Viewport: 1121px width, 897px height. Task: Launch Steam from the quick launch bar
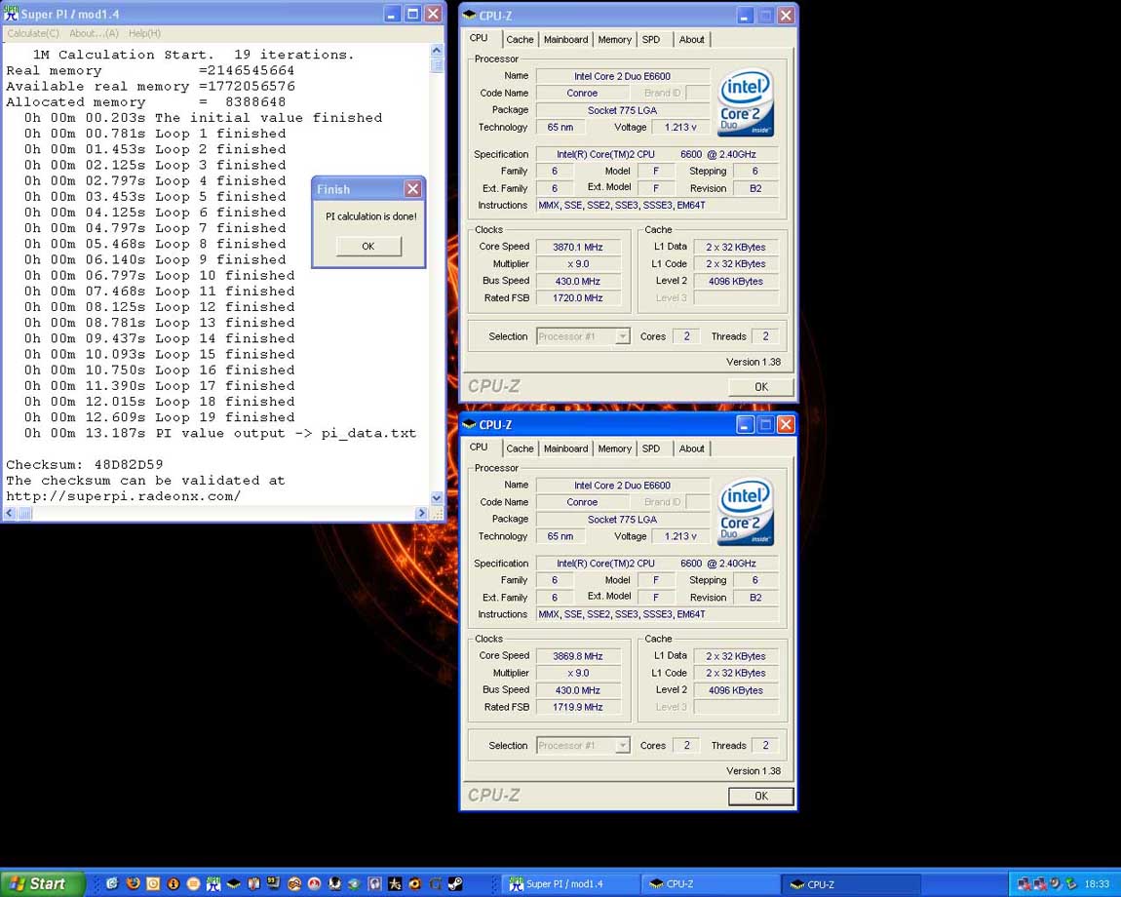point(455,884)
